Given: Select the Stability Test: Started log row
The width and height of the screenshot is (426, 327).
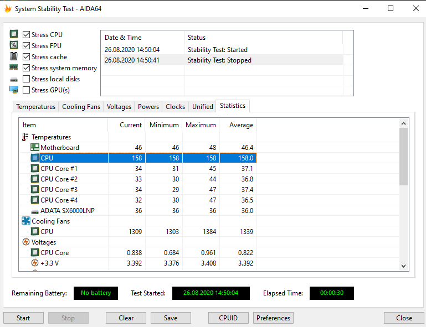Looking at the screenshot, I should click(222, 50).
